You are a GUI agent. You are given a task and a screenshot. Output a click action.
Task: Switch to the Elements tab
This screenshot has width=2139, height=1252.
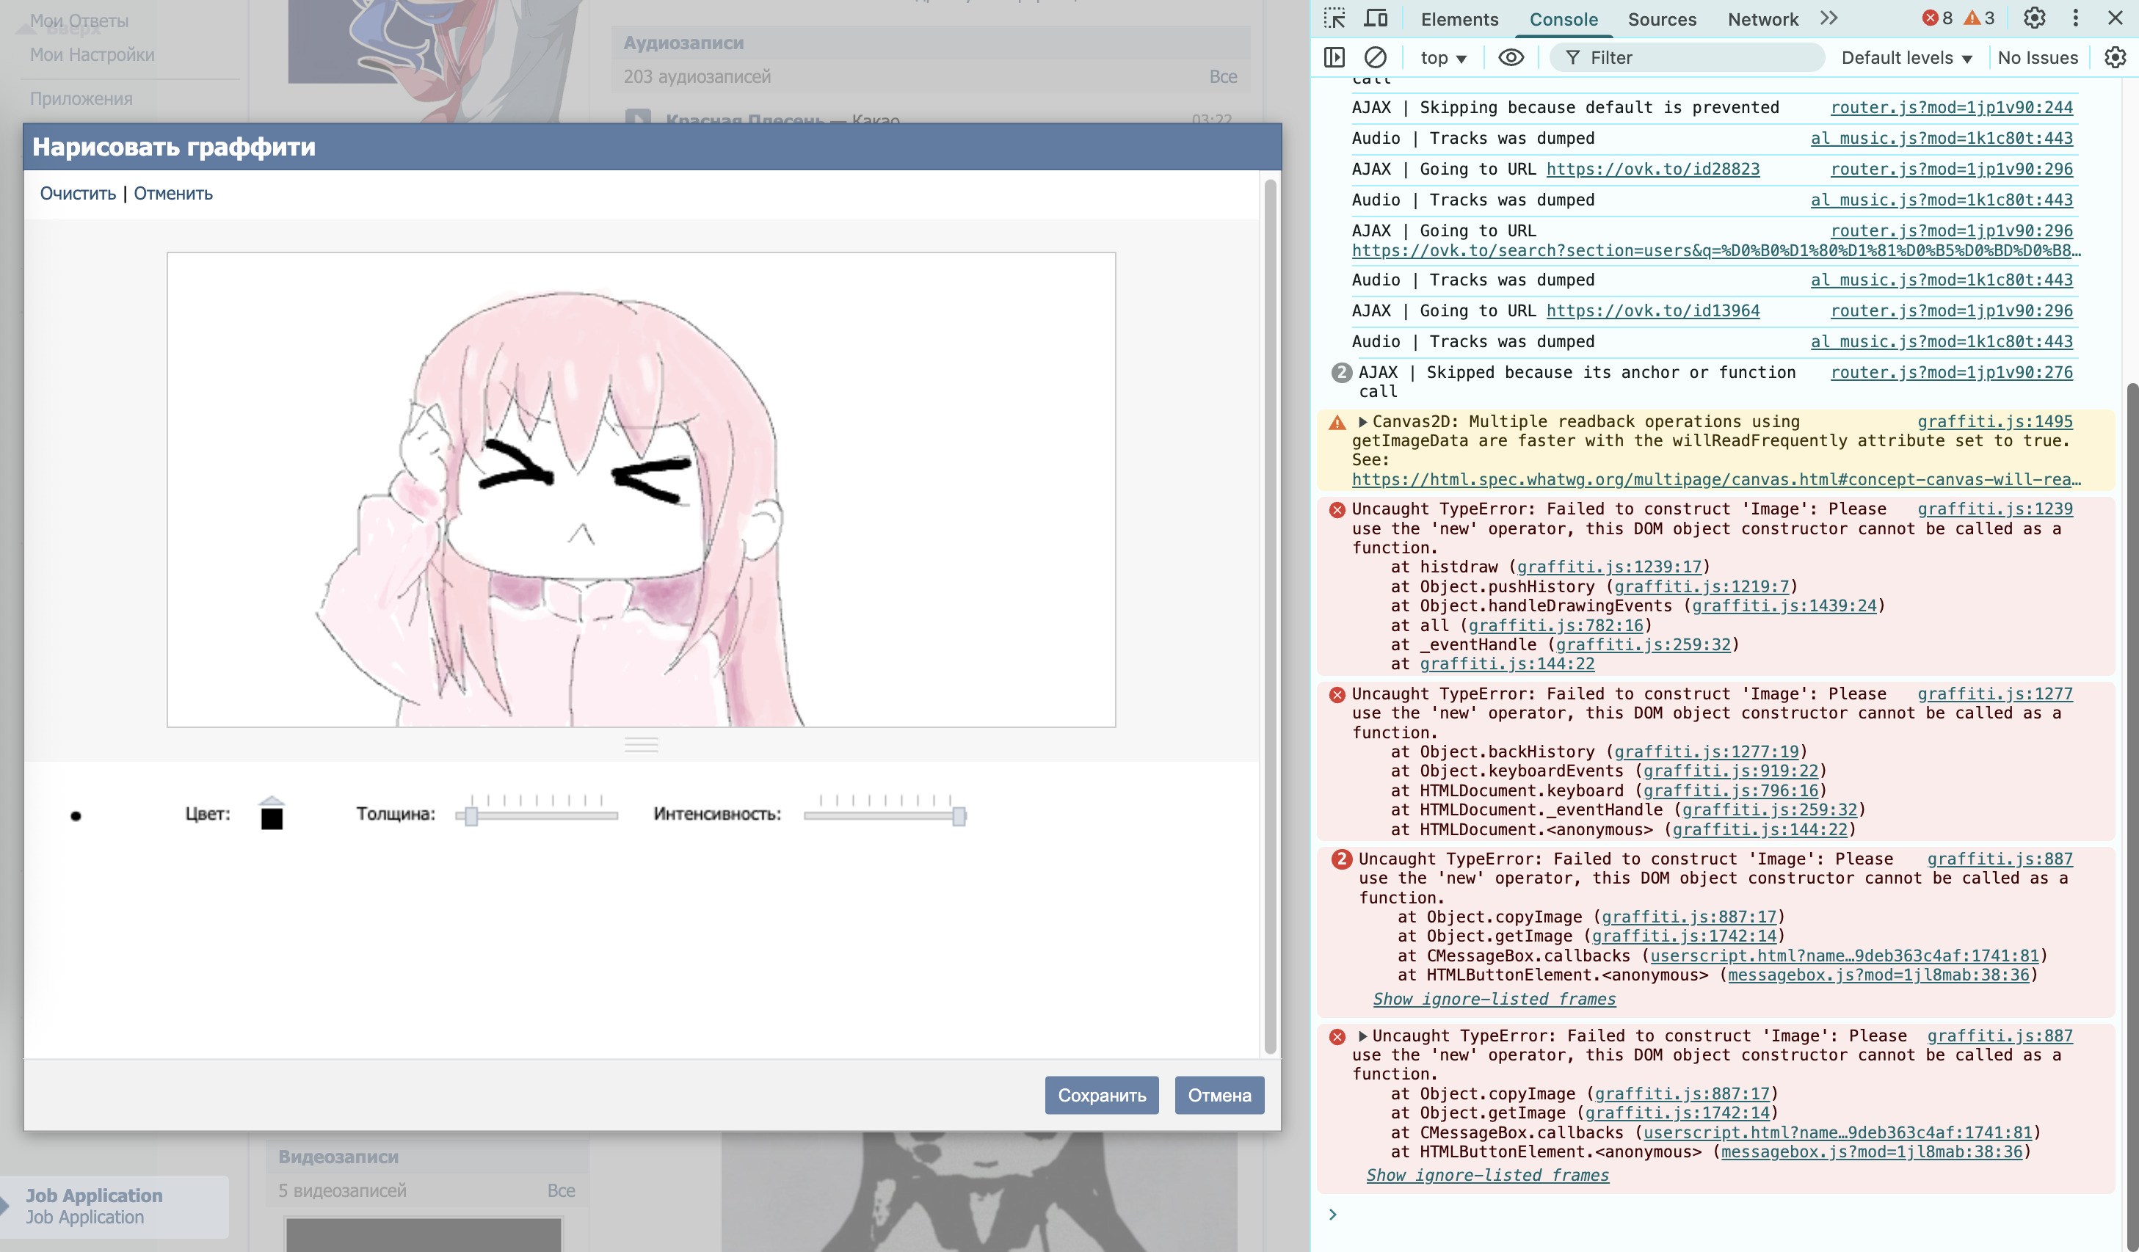1459,20
